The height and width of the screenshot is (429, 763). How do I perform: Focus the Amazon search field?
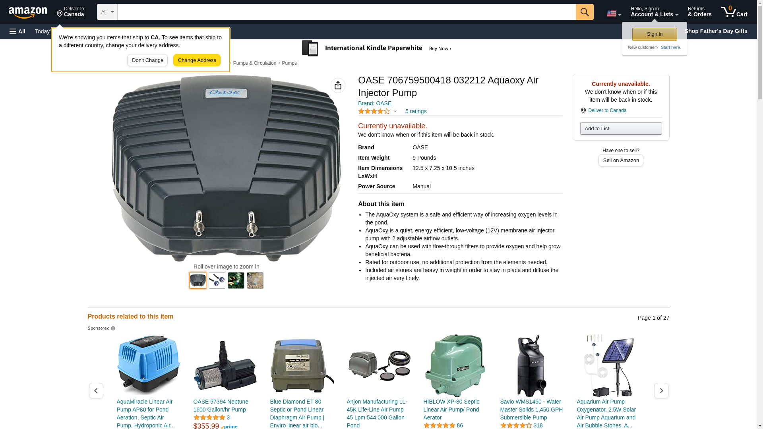347,12
